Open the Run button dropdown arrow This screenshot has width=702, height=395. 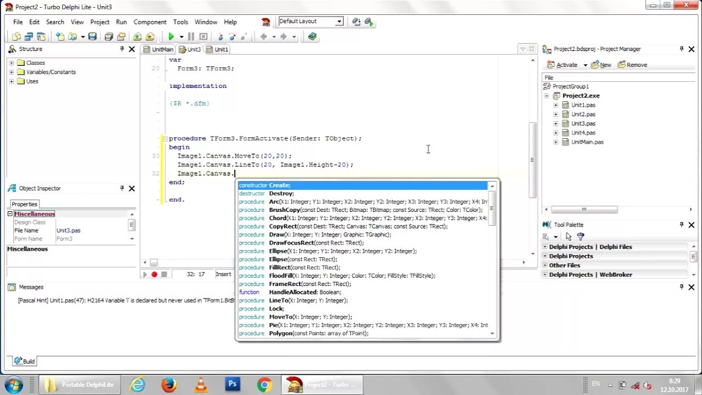(x=180, y=37)
